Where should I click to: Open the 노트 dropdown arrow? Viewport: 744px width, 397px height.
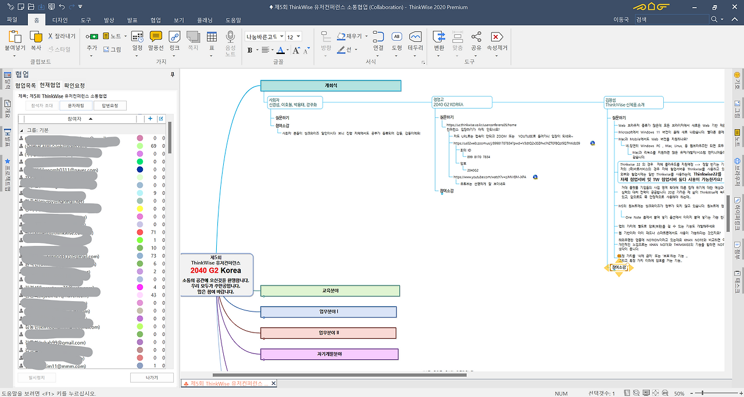coord(125,36)
